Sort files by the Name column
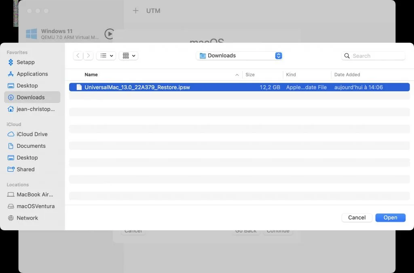The width and height of the screenshot is (414, 273). point(91,75)
